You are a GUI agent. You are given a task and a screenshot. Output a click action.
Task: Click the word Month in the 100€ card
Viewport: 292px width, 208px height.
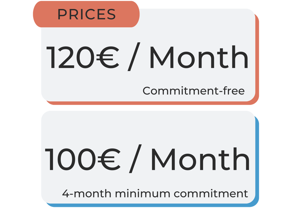tap(200, 159)
